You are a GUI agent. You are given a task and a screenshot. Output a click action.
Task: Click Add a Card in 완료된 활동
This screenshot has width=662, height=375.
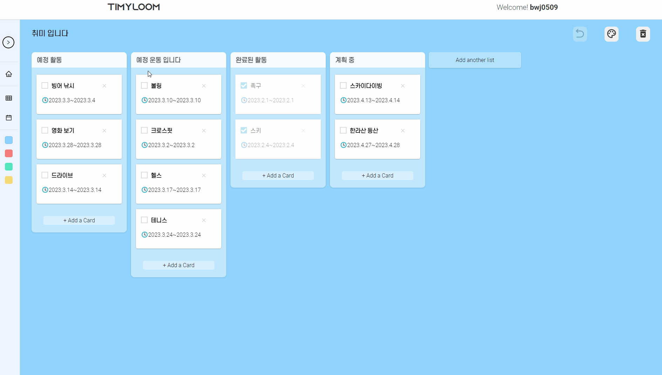coord(278,175)
